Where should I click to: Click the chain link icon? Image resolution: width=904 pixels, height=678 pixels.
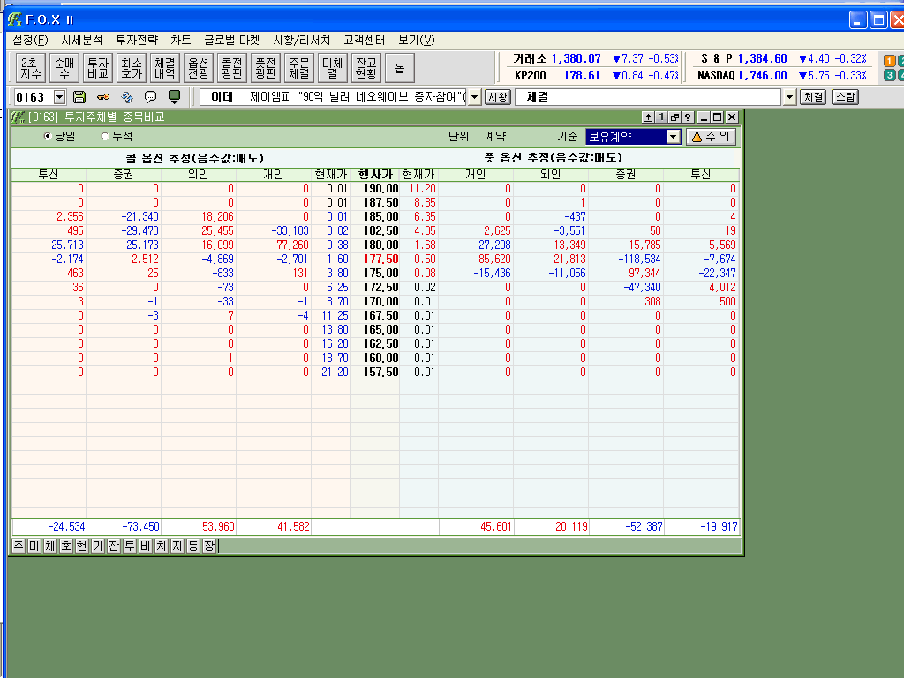tap(126, 97)
